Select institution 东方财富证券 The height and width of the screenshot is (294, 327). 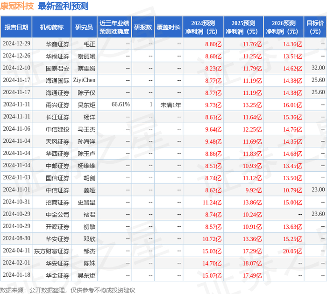(x=52, y=251)
